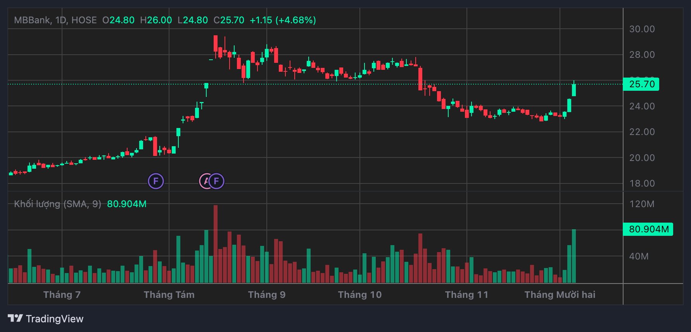Select the tallest red volume bar
Image resolution: width=691 pixels, height=332 pixels.
click(216, 244)
